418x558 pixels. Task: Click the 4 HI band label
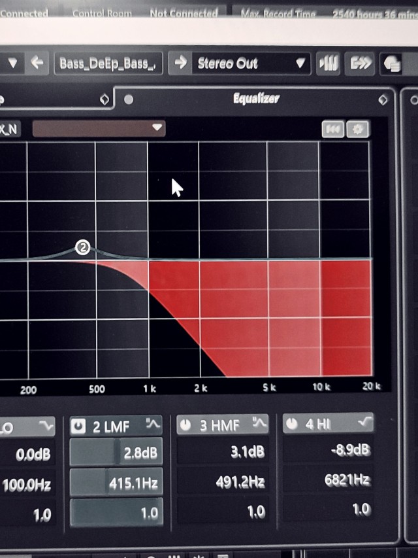tap(317, 424)
